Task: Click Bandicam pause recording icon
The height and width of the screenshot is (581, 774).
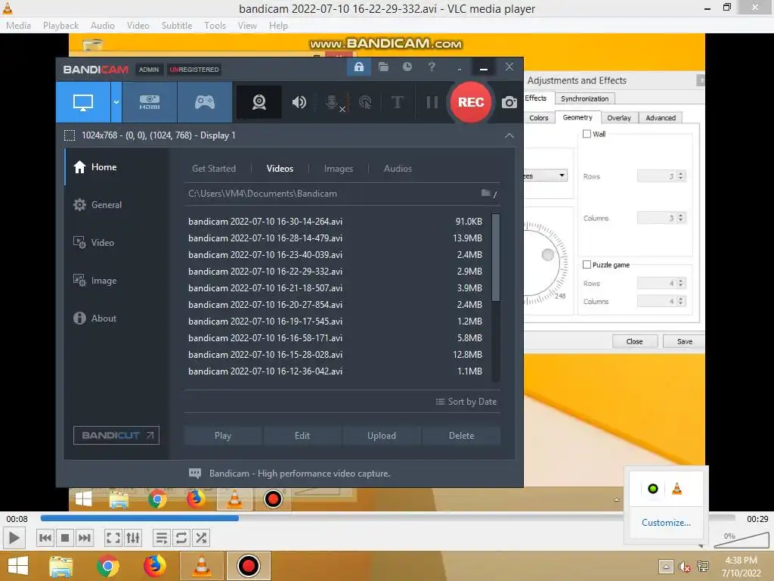Action: tap(432, 102)
